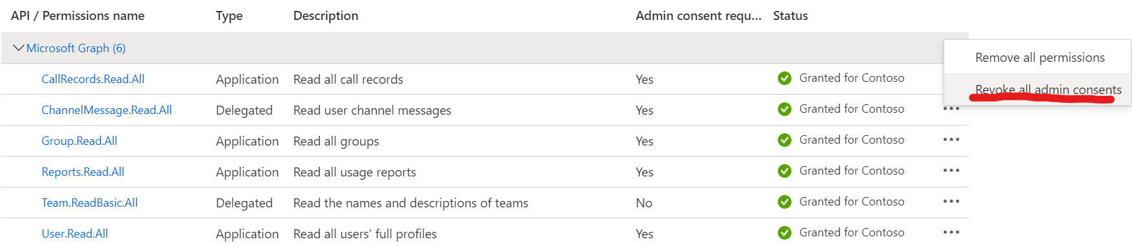Click green granted checkmark for CallRecords.Read.All
The image size is (1132, 246).
tap(784, 79)
